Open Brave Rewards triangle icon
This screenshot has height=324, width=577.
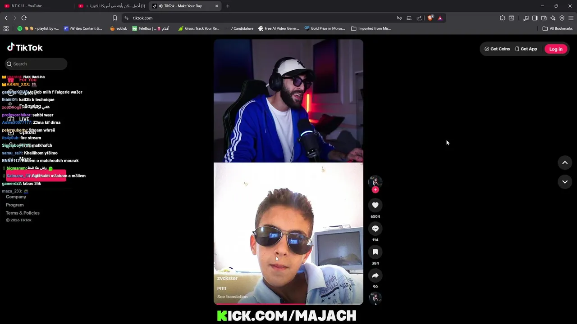[x=440, y=18]
